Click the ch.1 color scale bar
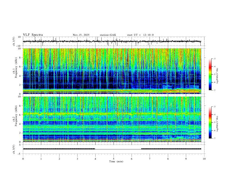The width and height of the screenshot is (230, 178). coord(210,74)
